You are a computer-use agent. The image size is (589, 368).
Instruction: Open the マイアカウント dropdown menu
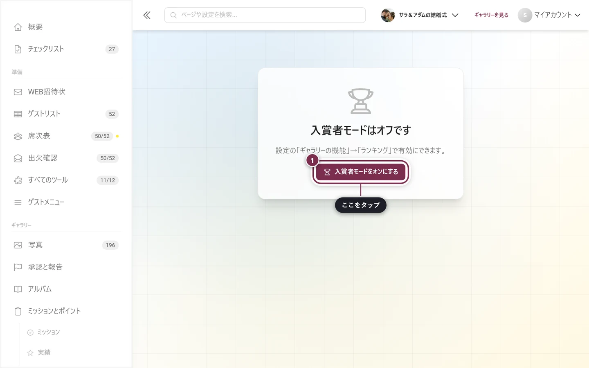(x=549, y=15)
